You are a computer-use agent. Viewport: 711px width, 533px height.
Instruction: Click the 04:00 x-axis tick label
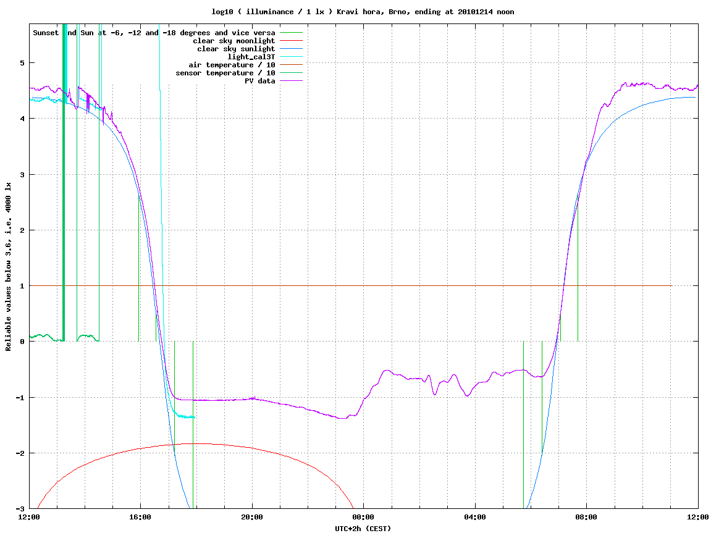point(475,517)
